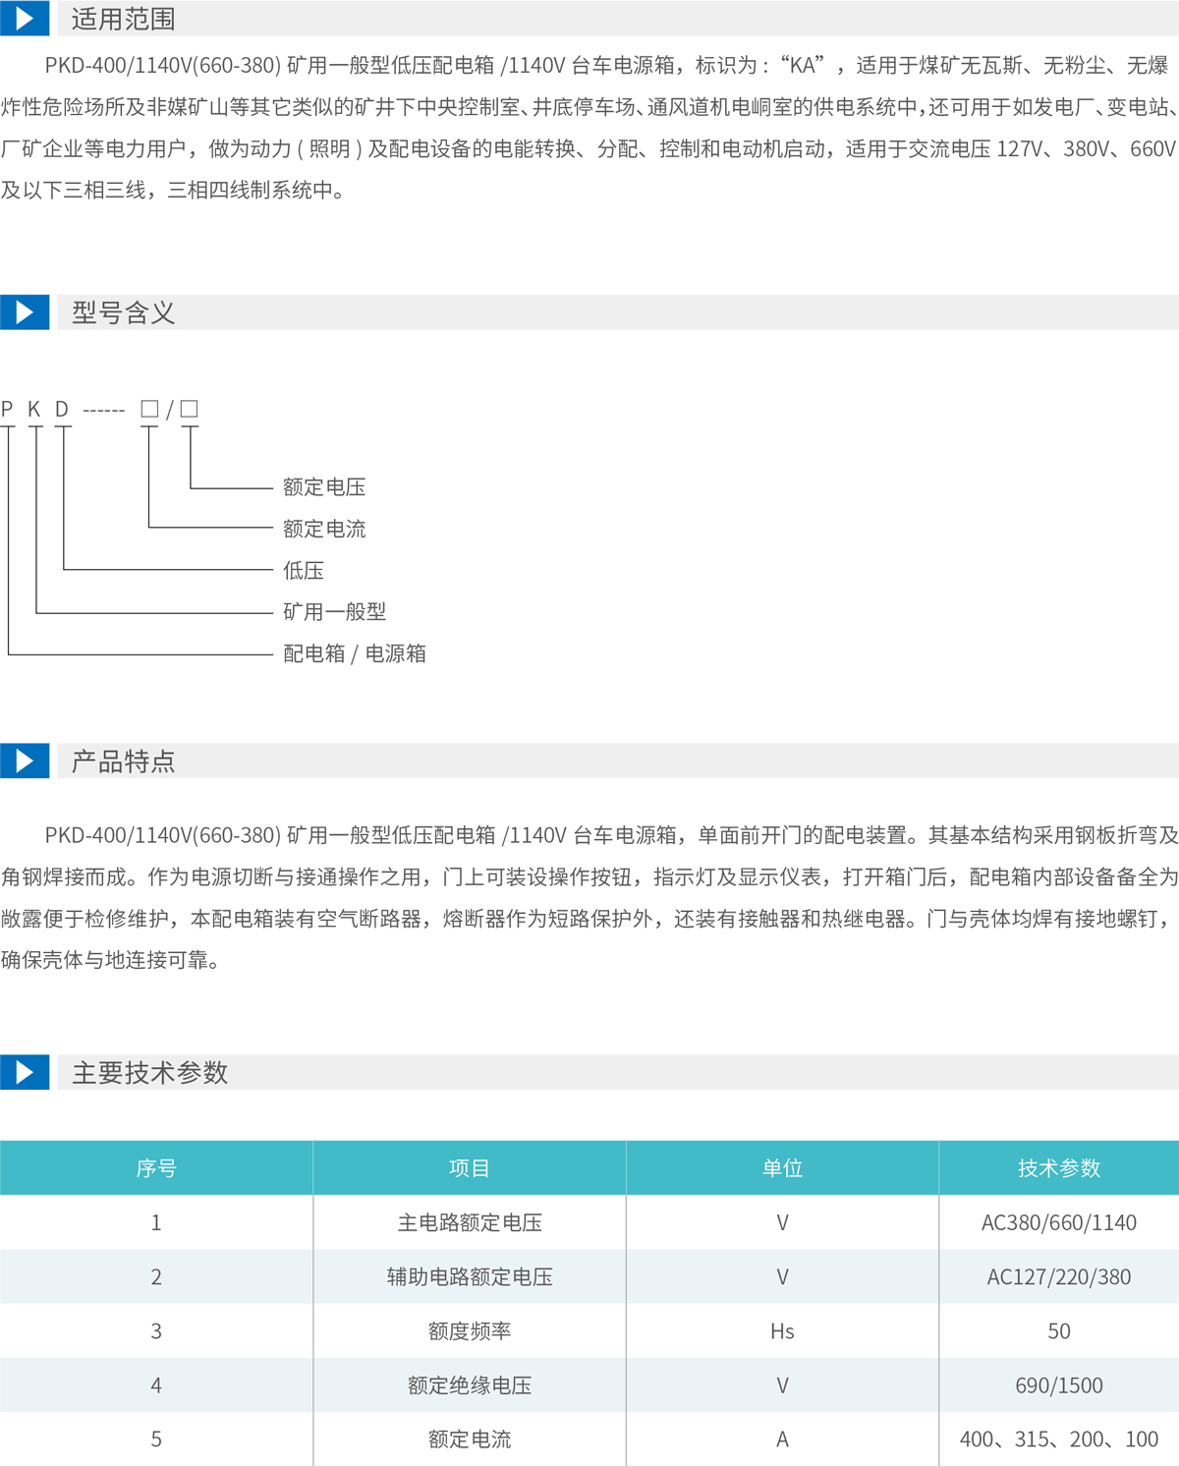Select the 配电箱 / 电源箱 diagram label
The image size is (1179, 1467).
(x=354, y=653)
